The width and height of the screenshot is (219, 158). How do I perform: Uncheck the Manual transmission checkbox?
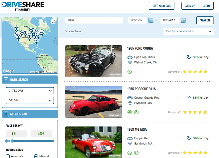36,156
